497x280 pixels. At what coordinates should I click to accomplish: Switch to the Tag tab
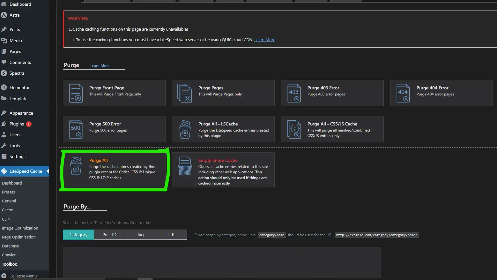(x=140, y=235)
